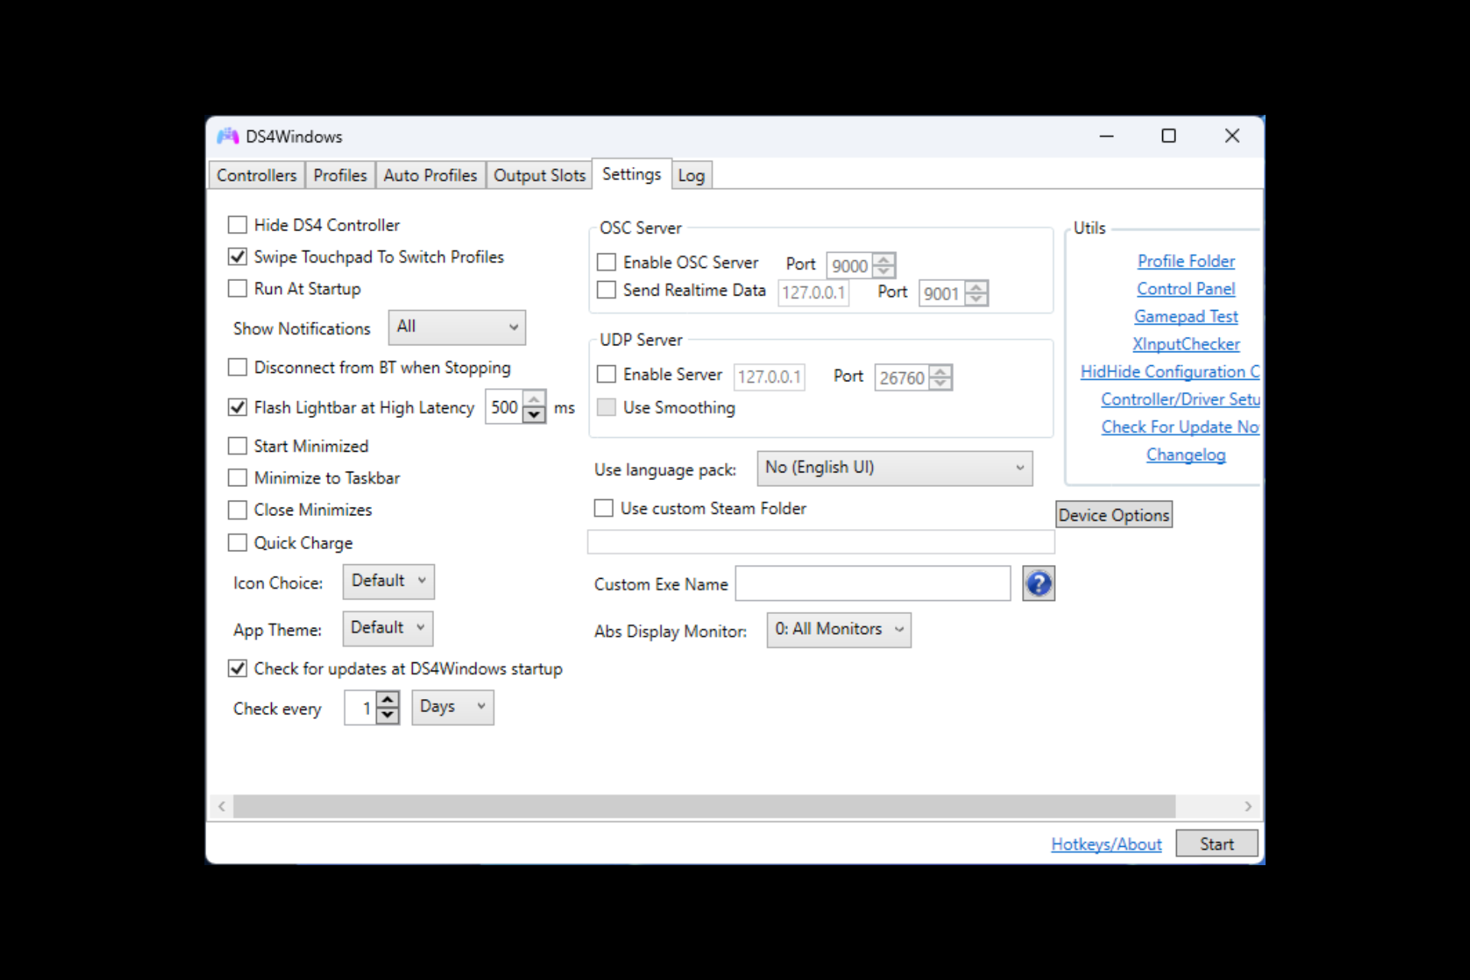Tick Send Realtime Data checkbox
This screenshot has width=1470, height=980.
606,290
